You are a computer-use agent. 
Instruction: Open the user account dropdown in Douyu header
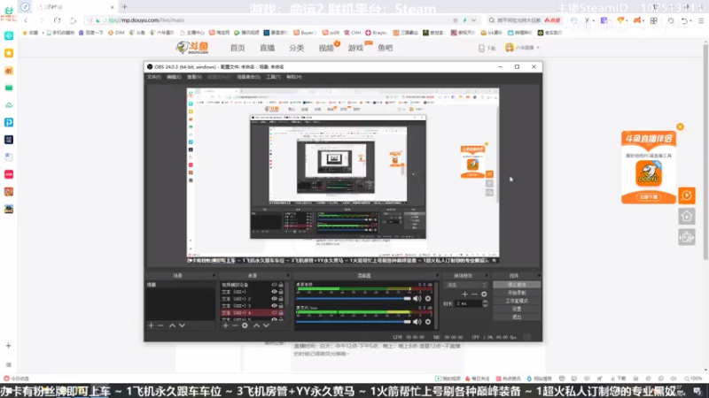tap(523, 48)
